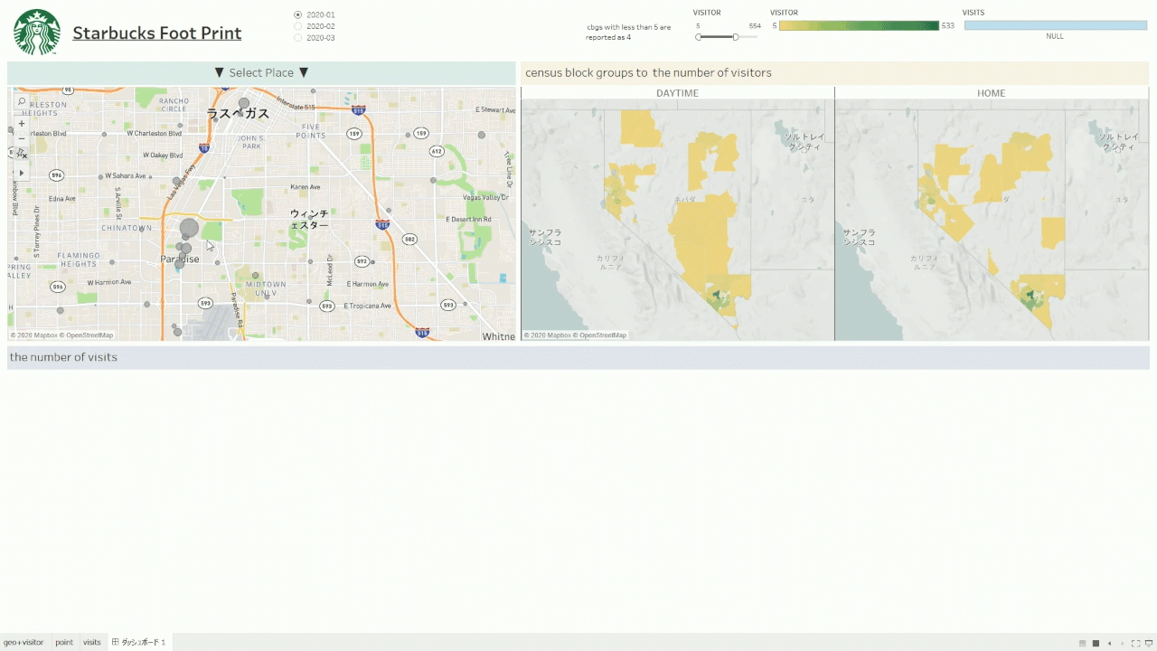Screen dimensions: 1157x651
Task: Open the point sheet tab
Action: coord(64,642)
